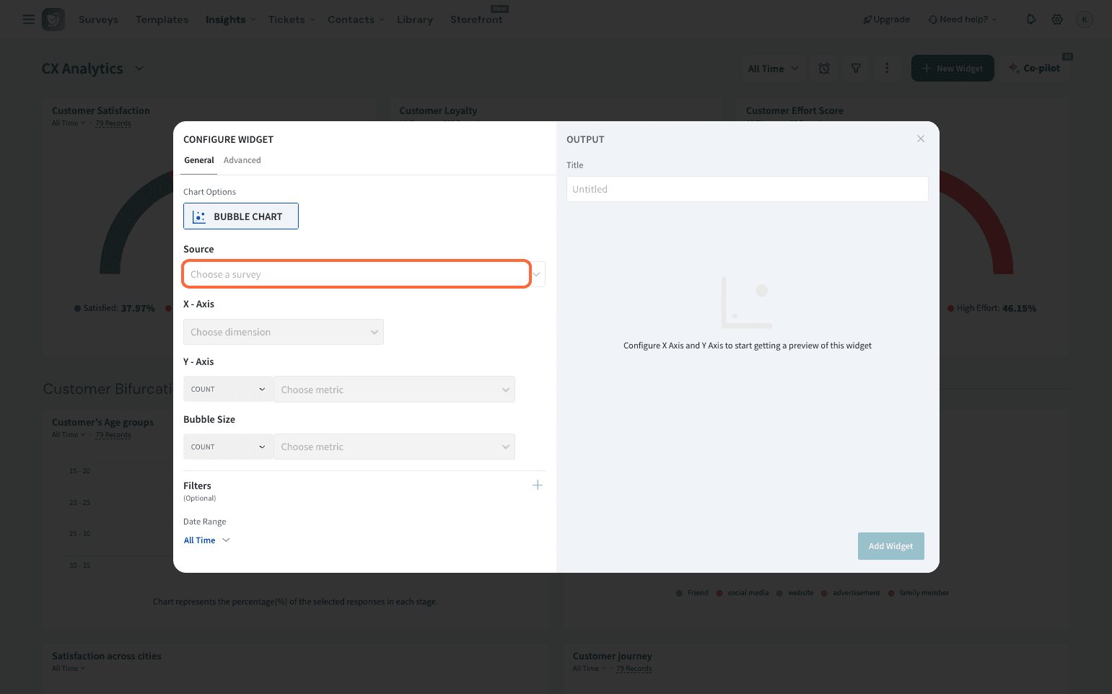This screenshot has width=1112, height=694.
Task: Click the plus icon to add Filters
Action: [537, 486]
